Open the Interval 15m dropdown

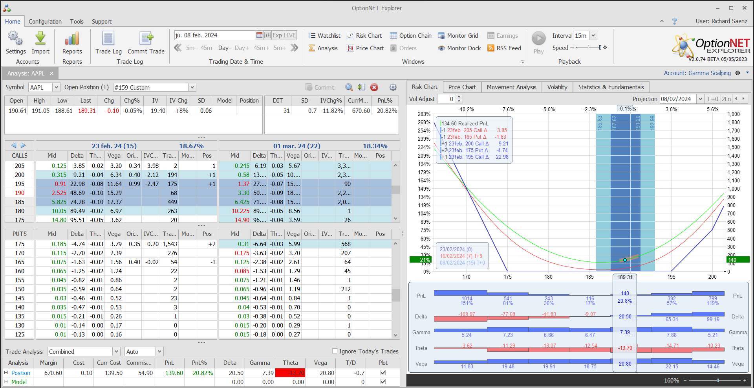coord(593,35)
